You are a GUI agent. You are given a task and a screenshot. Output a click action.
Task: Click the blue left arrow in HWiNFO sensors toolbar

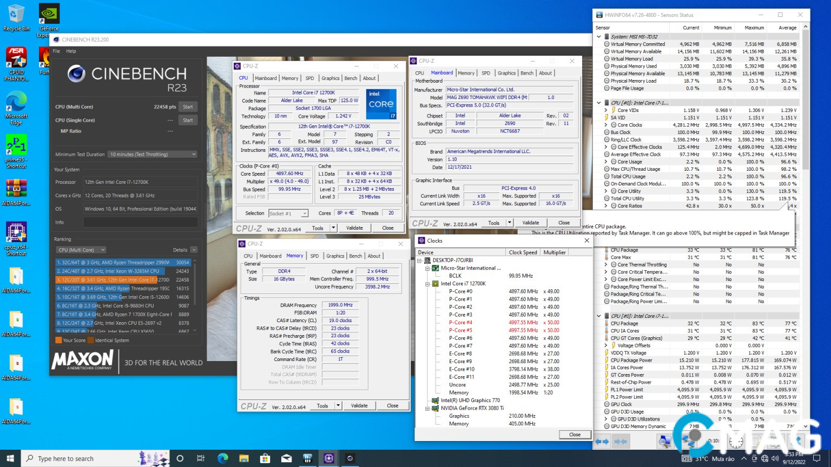point(598,441)
